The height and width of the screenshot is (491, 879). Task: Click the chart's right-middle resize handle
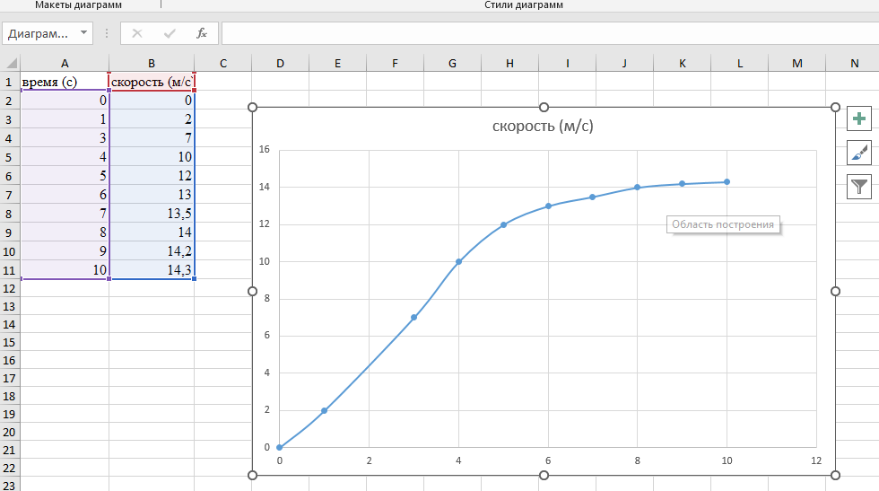pyautogui.click(x=835, y=291)
